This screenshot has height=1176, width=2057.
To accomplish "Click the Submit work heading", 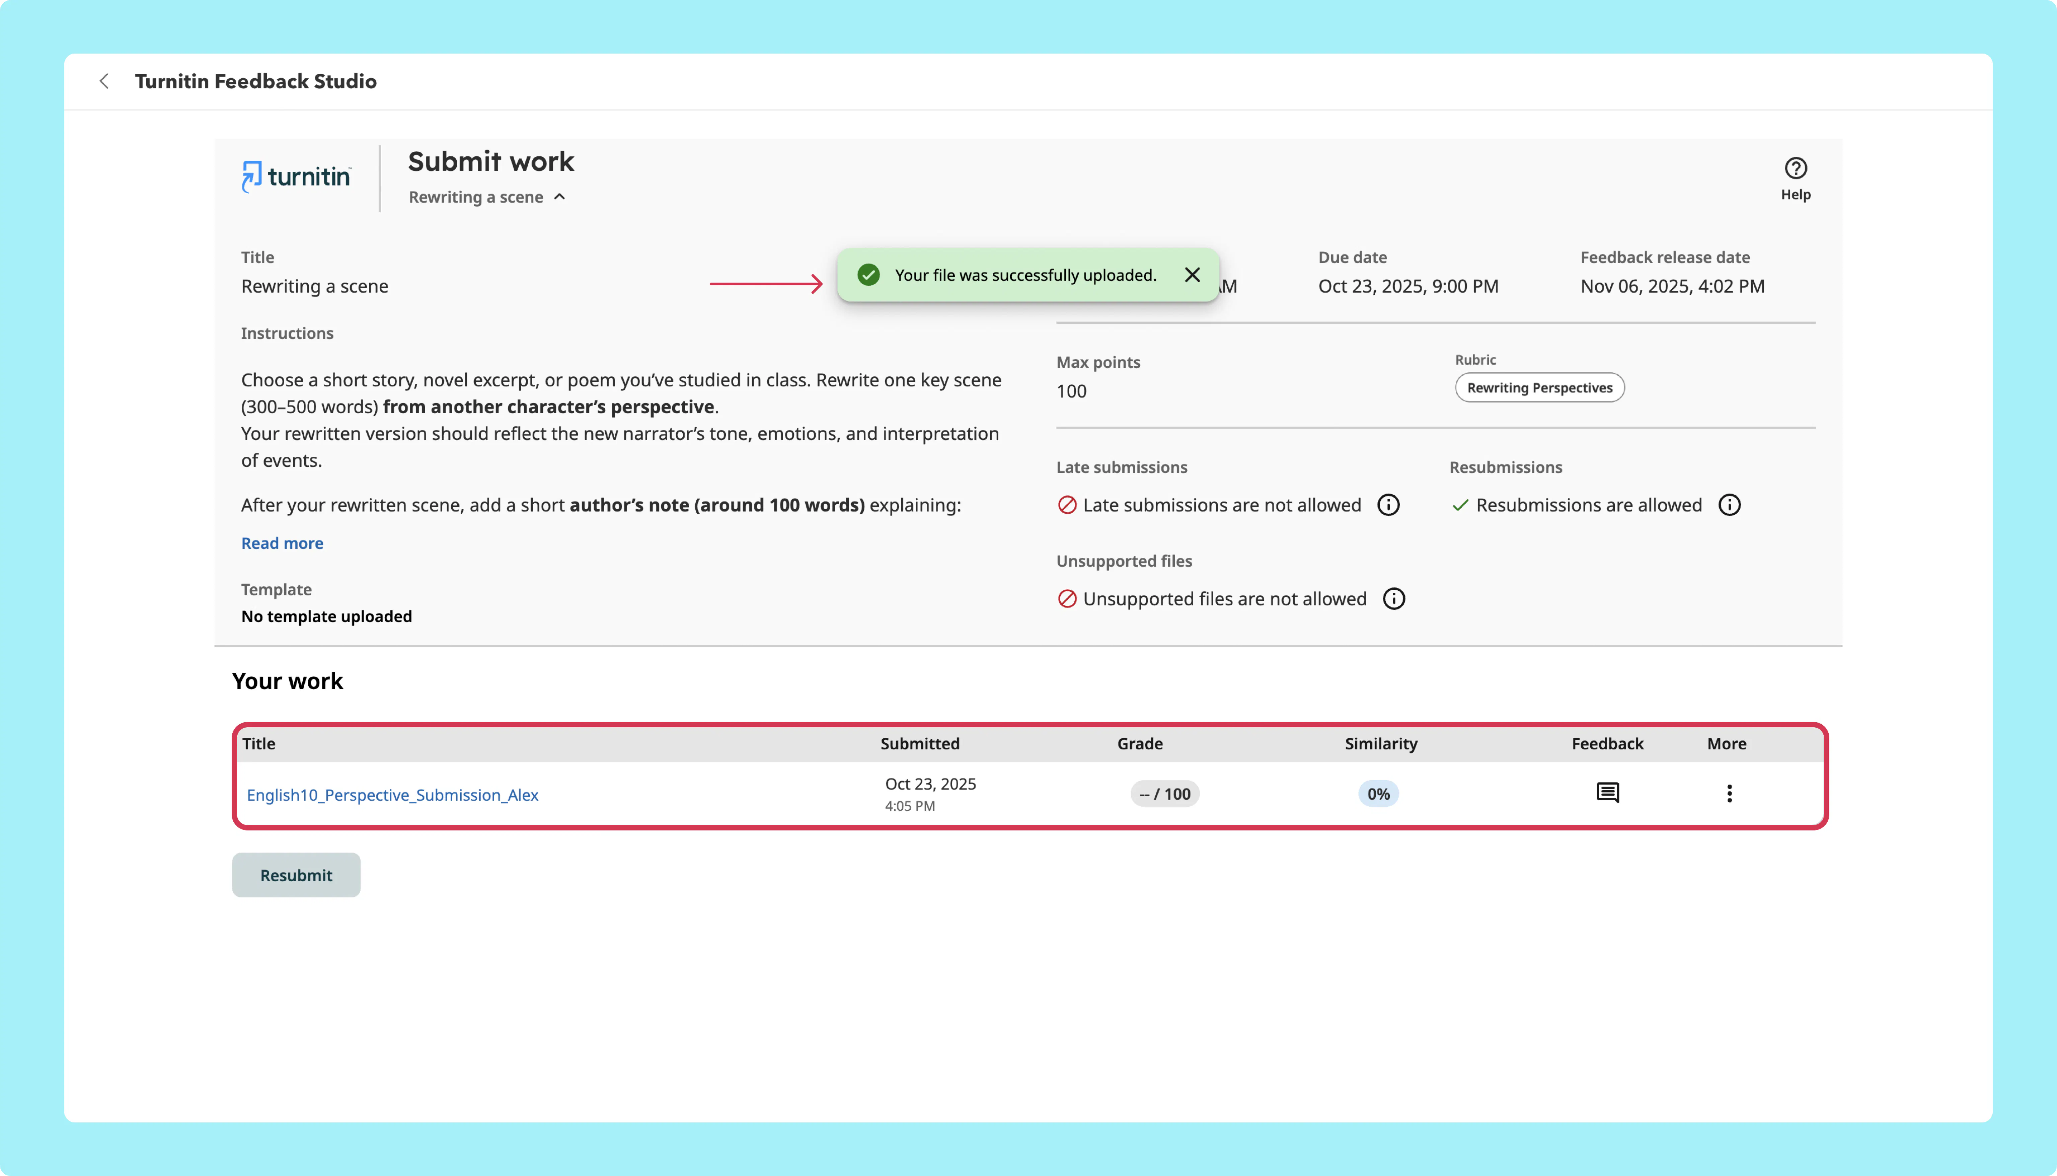I will [491, 161].
